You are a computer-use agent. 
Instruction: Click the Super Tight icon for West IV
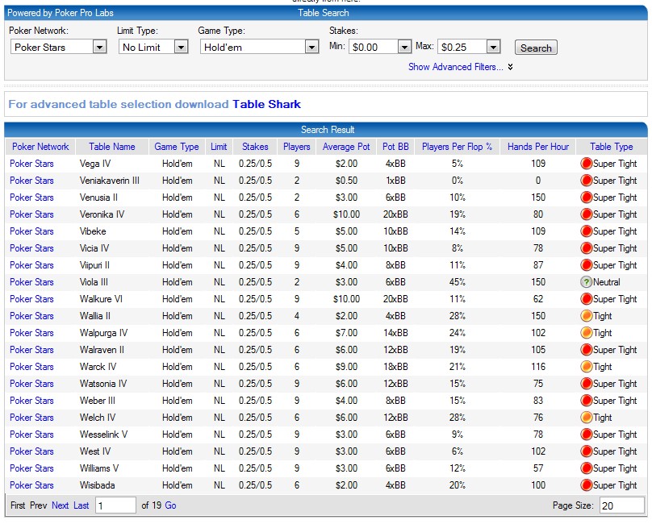click(587, 451)
